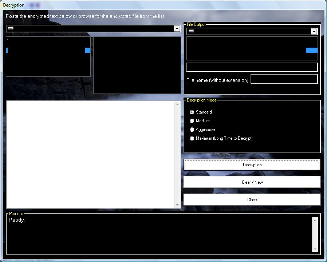The image size is (327, 262).
Task: Click the Close button
Action: (252, 200)
